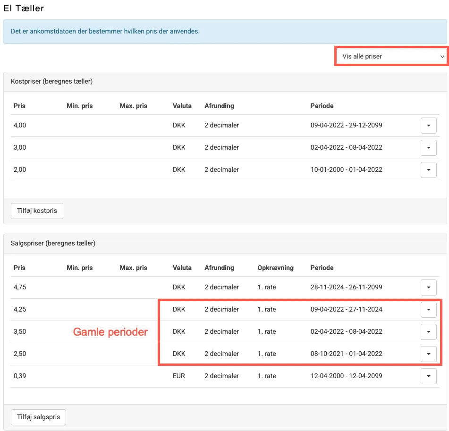Open the 'Vis alle priser' dropdown
The height and width of the screenshot is (431, 449).
coord(391,56)
